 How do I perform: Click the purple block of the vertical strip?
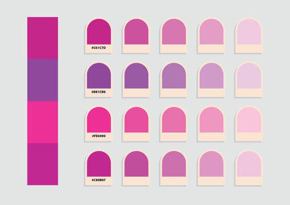coord(43,80)
